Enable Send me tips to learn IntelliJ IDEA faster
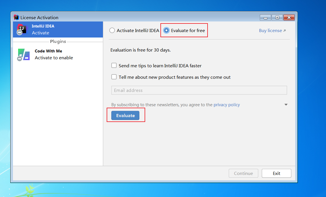The image size is (326, 197). tap(114, 66)
